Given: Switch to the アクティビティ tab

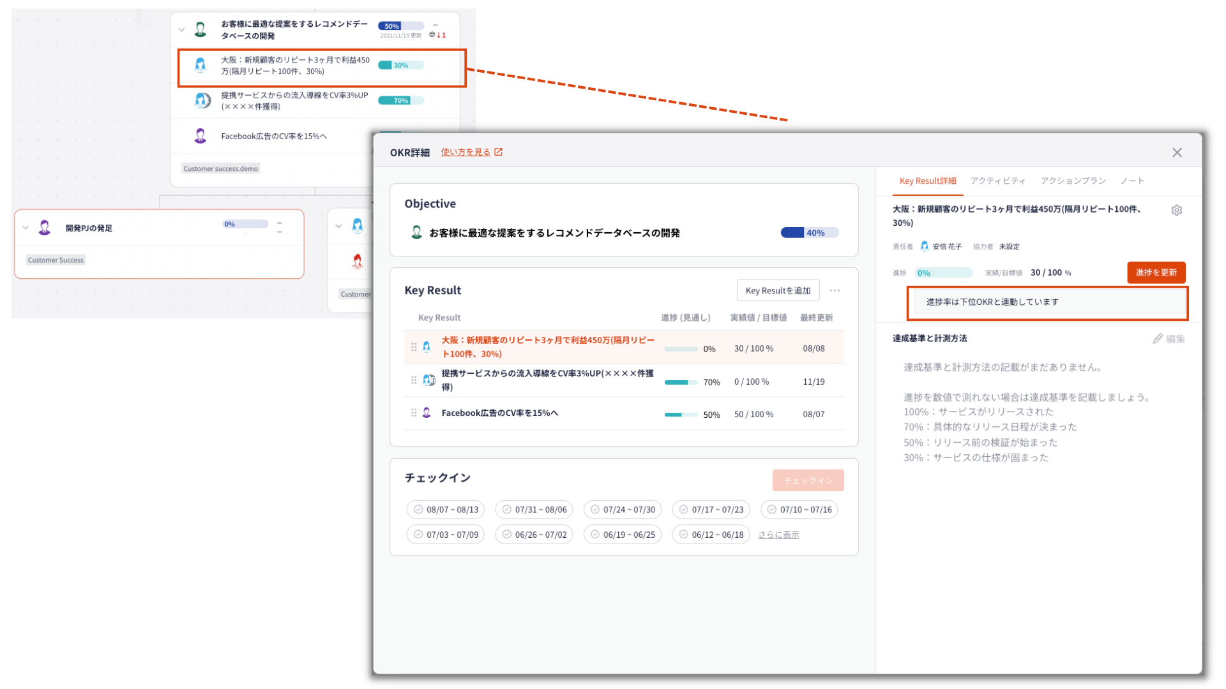Looking at the screenshot, I should [x=998, y=181].
